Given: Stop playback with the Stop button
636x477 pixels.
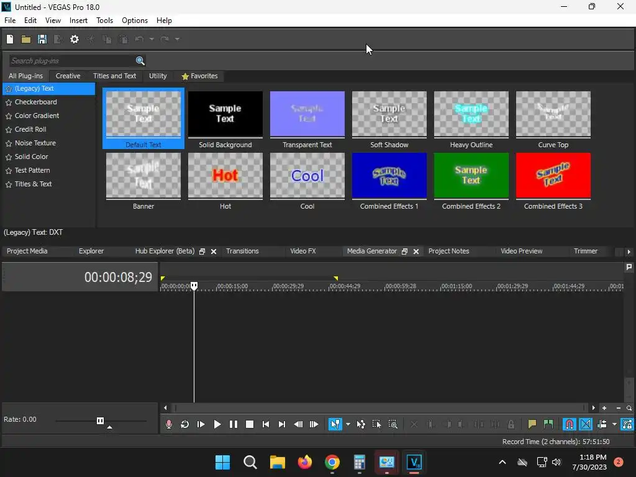Looking at the screenshot, I should coord(250,424).
